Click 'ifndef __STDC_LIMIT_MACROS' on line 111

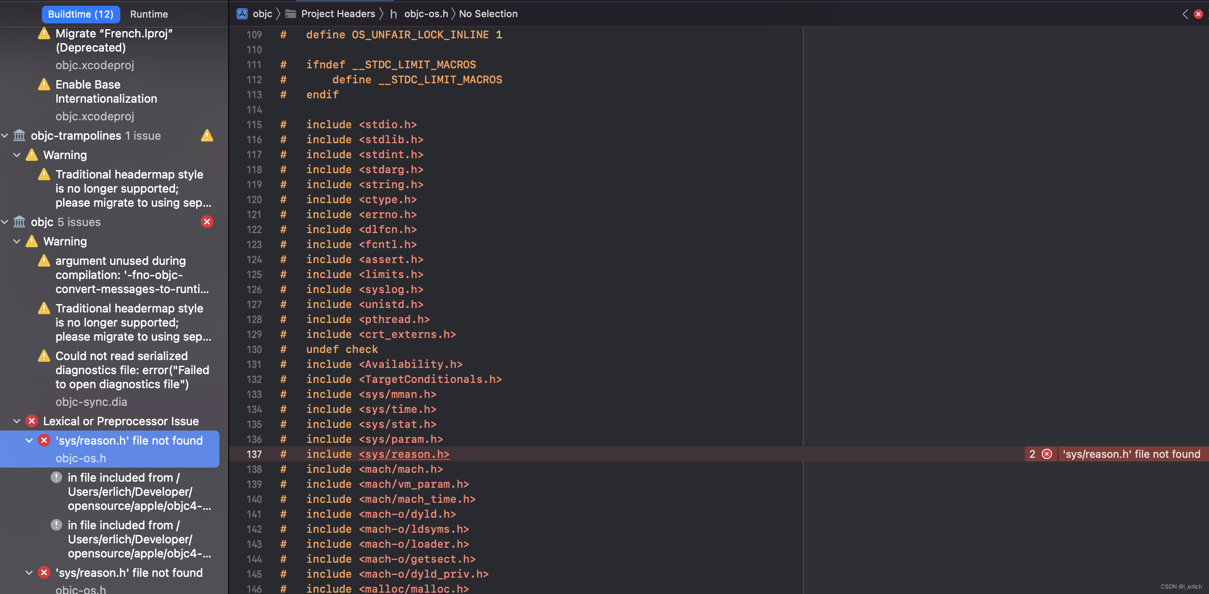click(x=391, y=65)
